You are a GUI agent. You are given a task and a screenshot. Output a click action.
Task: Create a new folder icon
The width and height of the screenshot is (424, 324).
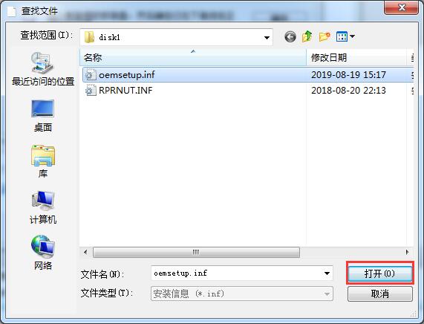pyautogui.click(x=324, y=36)
